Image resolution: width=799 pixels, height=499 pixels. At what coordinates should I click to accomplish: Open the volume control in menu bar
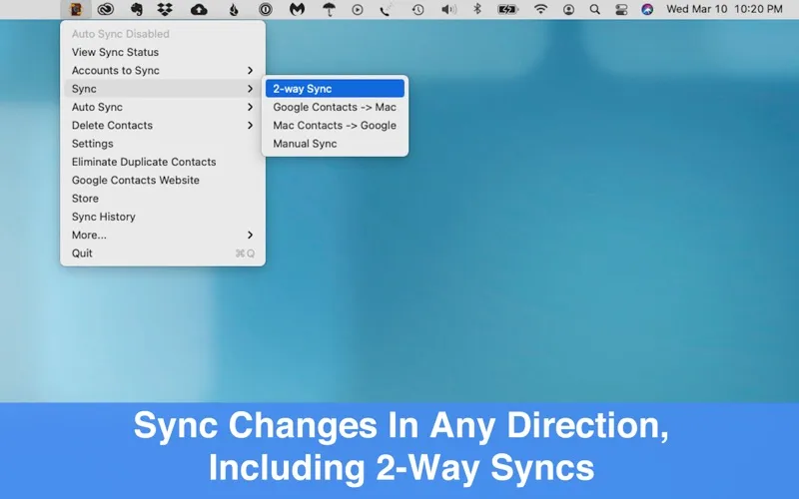click(x=448, y=9)
